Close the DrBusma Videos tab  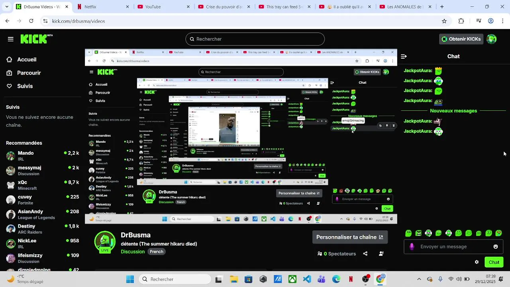[x=67, y=7]
